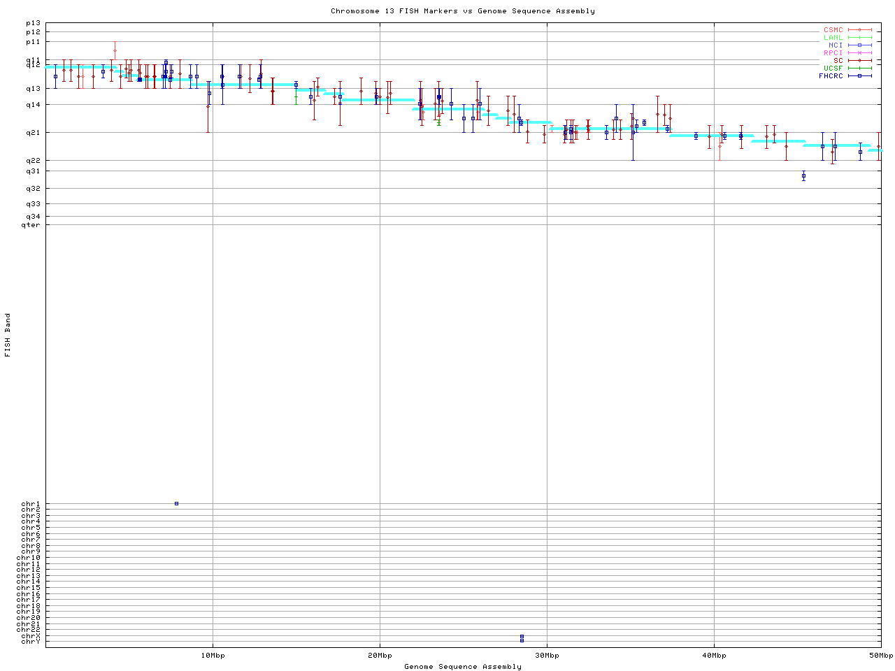
Task: Select the NCI legend square marker
Action: pyautogui.click(x=859, y=45)
